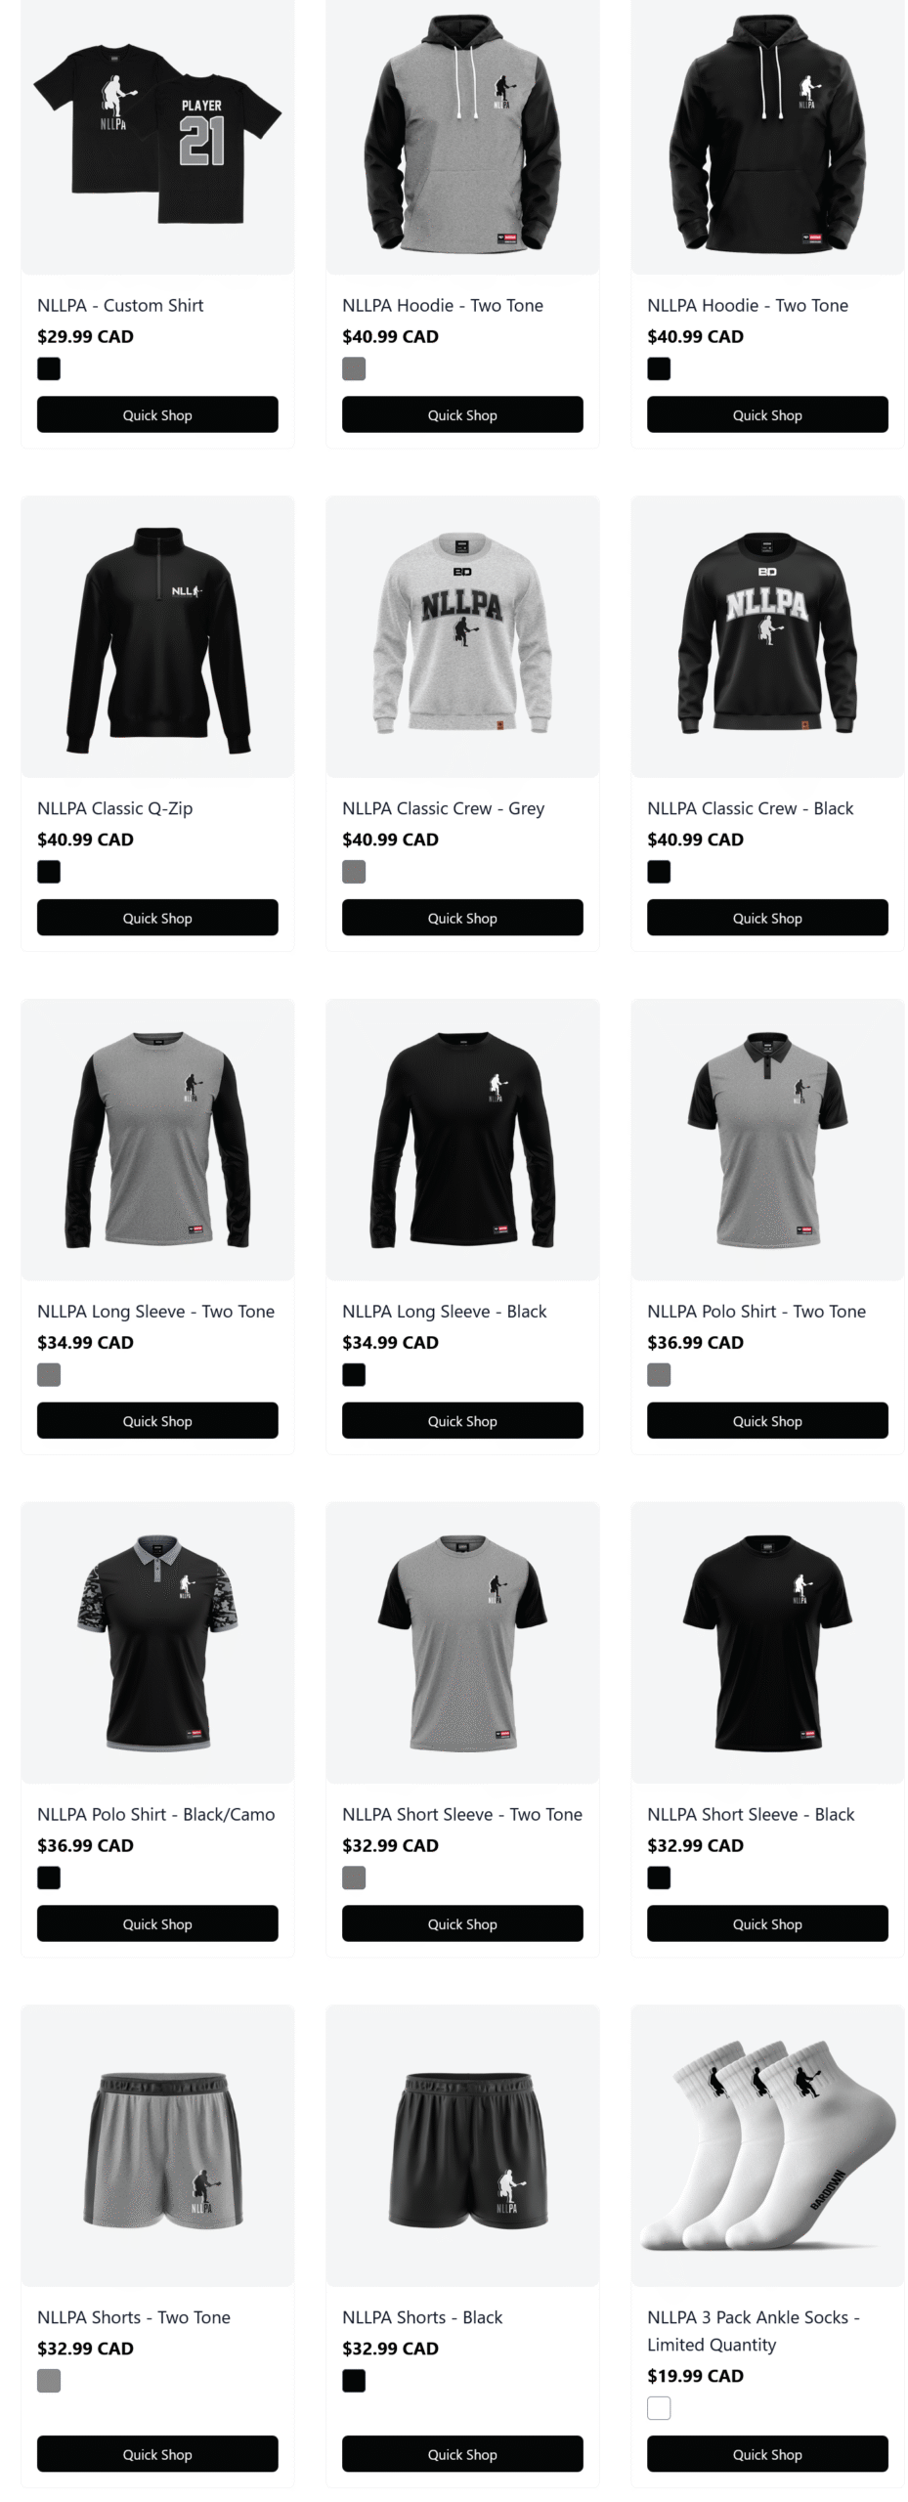
Task: Select black swatch for NLLPA Classic Q-Zip
Action: pos(49,872)
